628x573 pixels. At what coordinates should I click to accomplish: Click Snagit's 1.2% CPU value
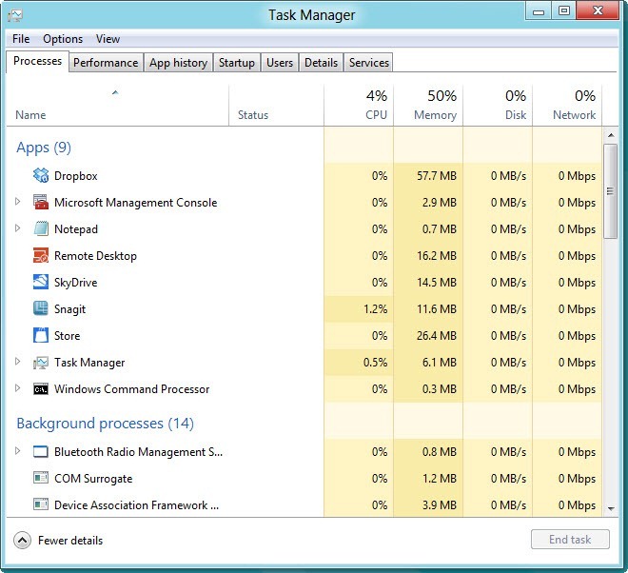click(375, 309)
